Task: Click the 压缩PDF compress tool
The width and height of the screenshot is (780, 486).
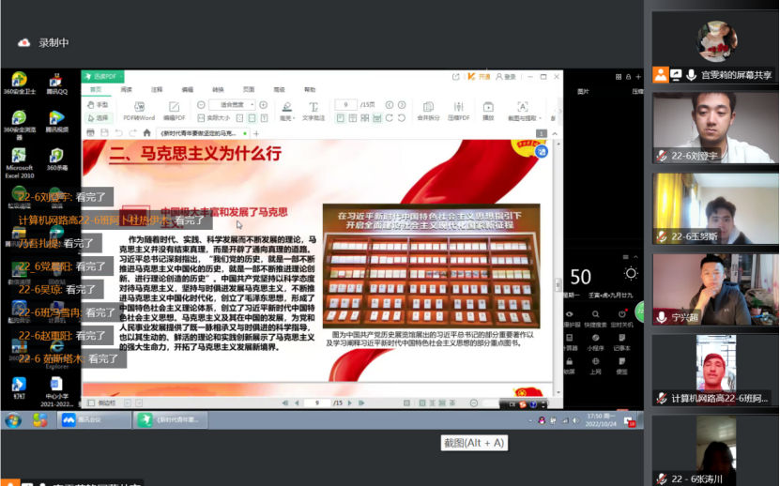Action: [x=458, y=110]
